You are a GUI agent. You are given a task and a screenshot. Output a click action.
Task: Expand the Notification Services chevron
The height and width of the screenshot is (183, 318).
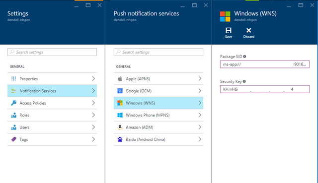click(x=93, y=91)
